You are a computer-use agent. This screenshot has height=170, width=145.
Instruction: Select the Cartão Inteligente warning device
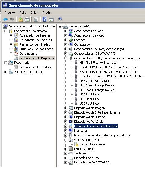coord(92,144)
